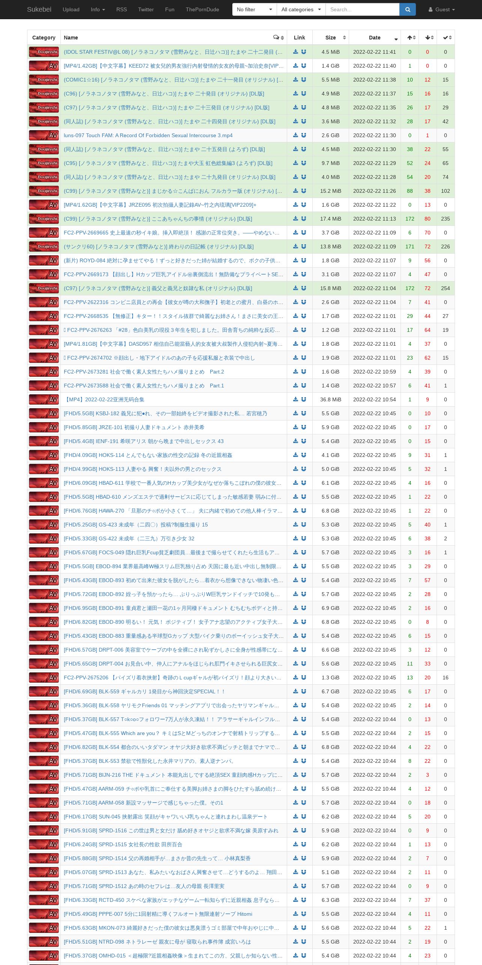Download torrent file for BLK-559 row
The image size is (482, 965).
pos(296,691)
